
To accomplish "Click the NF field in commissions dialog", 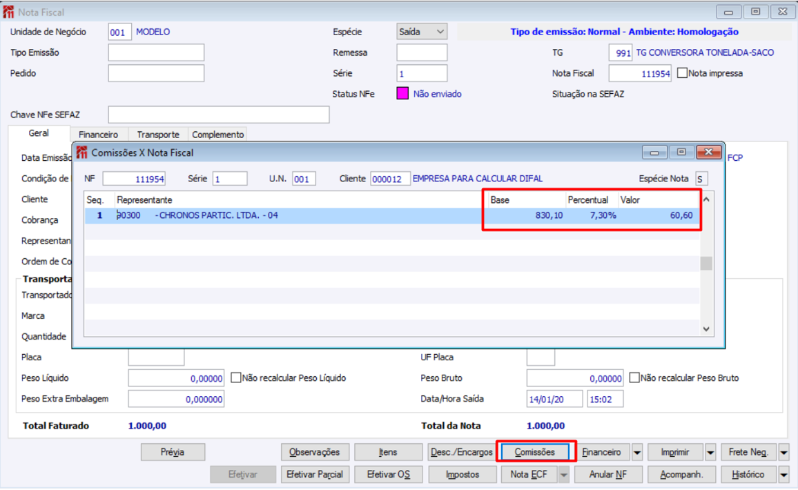I will [x=135, y=179].
